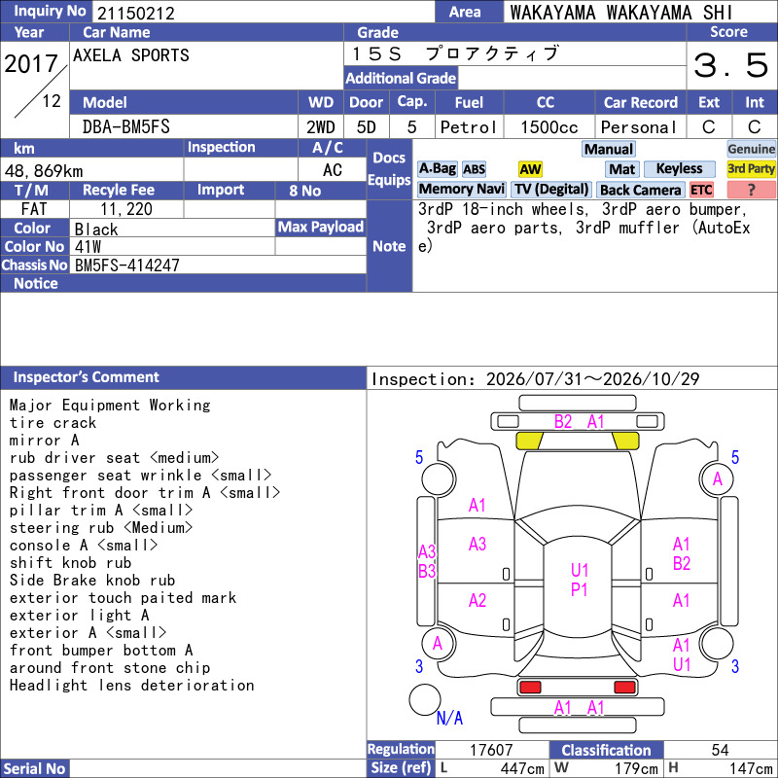Click the Mat equipment badge
This screenshot has height=778, width=778.
(621, 169)
